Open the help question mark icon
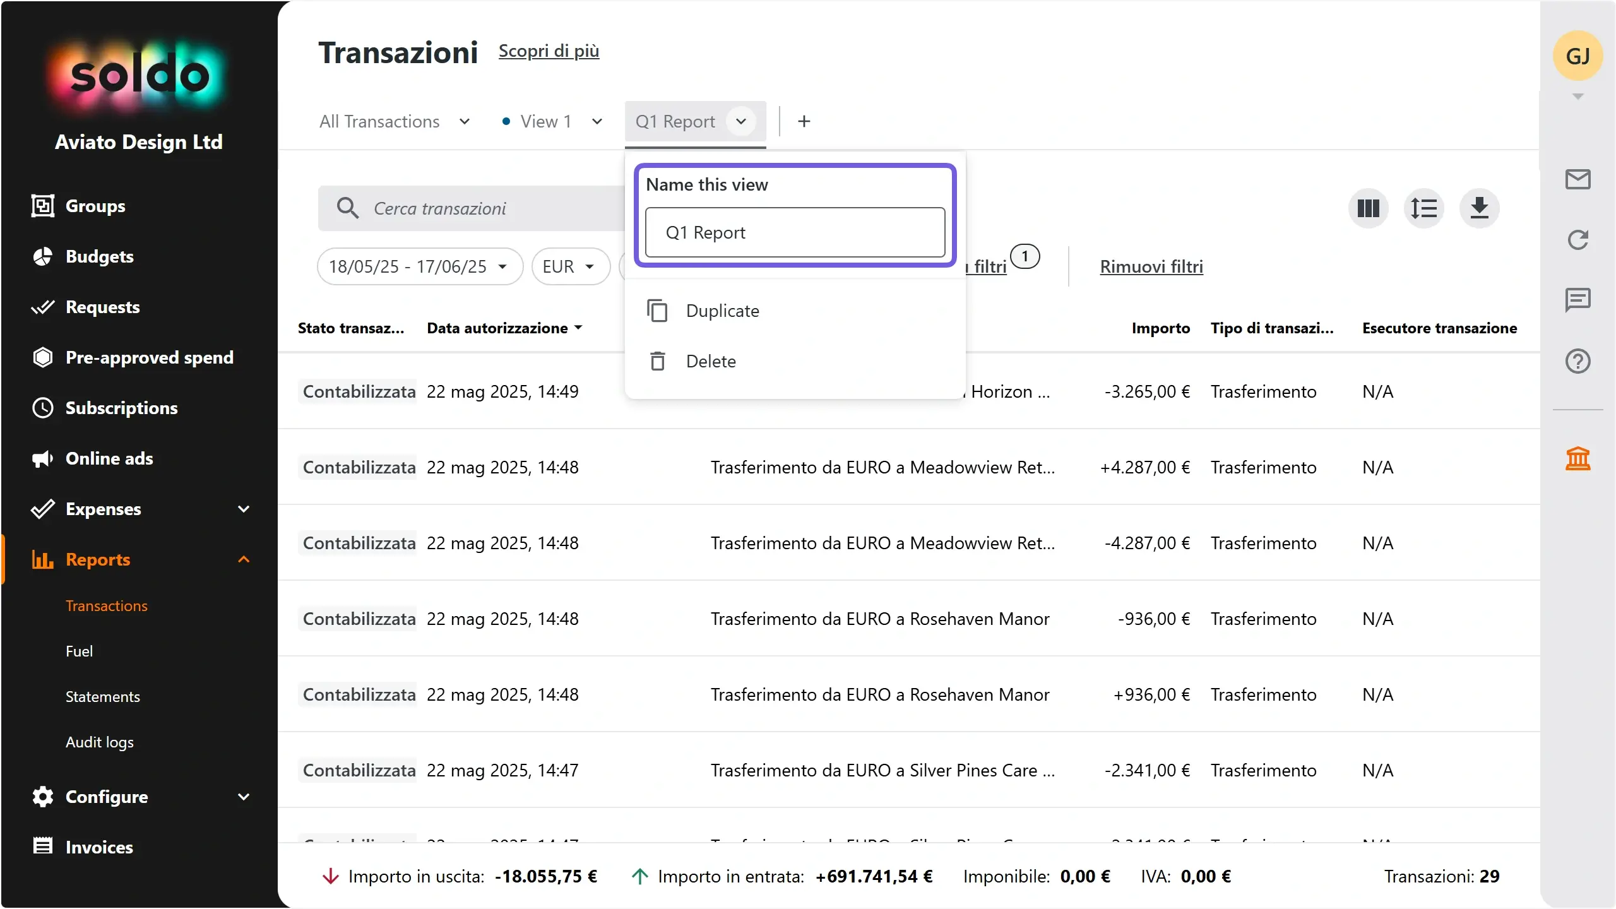 tap(1577, 361)
